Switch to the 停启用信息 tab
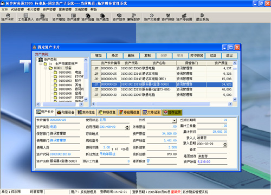Image resolution: width=271 pixels, height=195 pixels. point(129,112)
